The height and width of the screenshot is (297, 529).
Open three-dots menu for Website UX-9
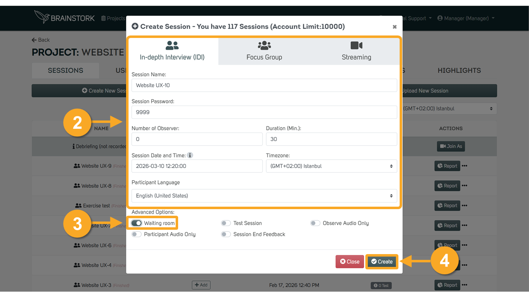tap(465, 166)
